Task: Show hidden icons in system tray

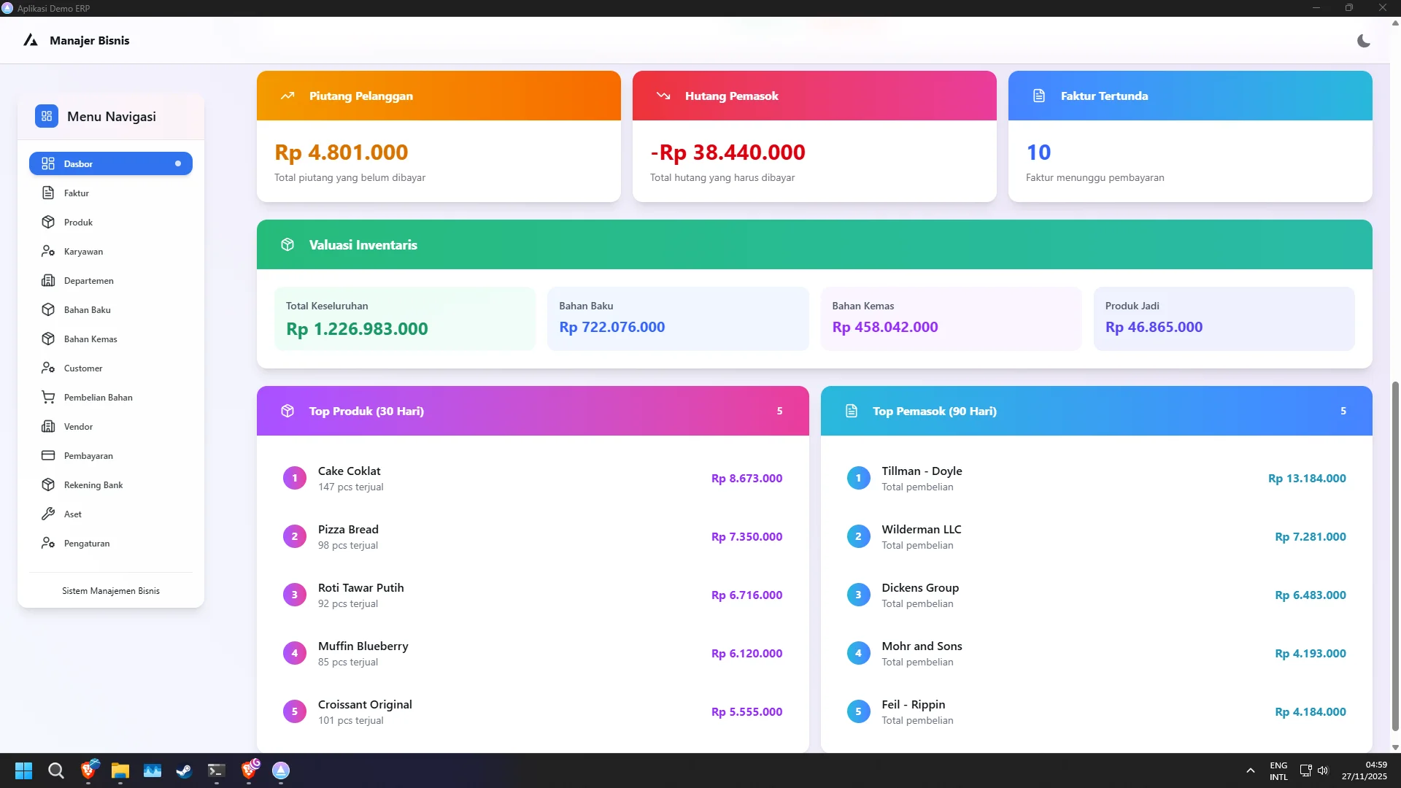Action: 1250,770
